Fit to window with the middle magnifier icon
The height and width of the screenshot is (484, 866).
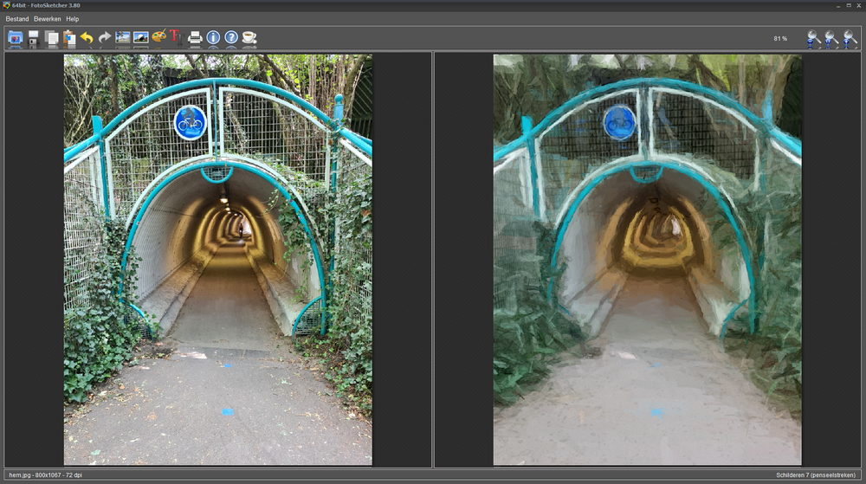tap(831, 38)
